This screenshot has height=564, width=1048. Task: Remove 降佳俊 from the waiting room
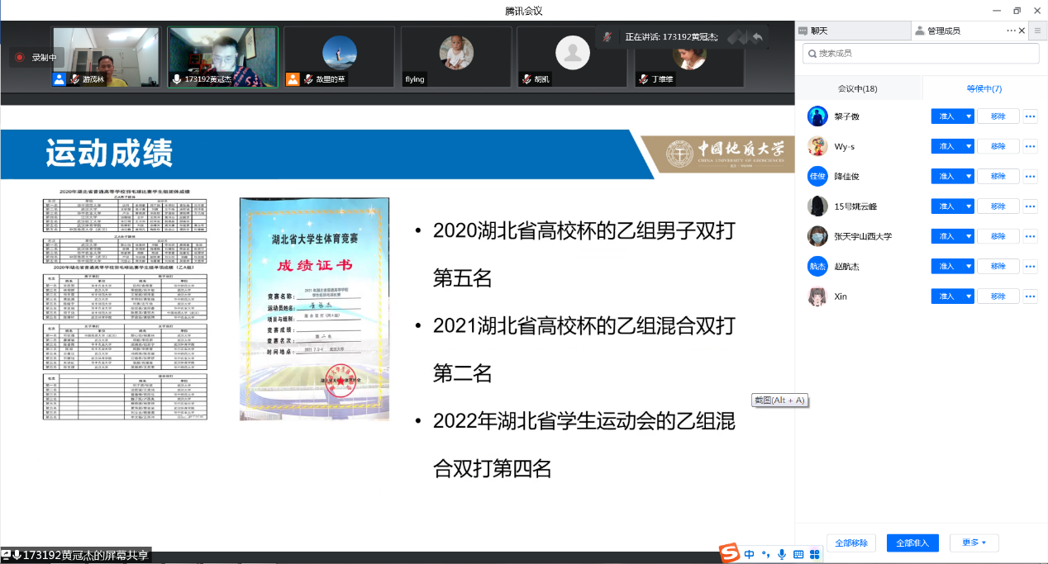tap(998, 177)
